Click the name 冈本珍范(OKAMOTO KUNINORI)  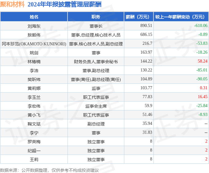34,44
